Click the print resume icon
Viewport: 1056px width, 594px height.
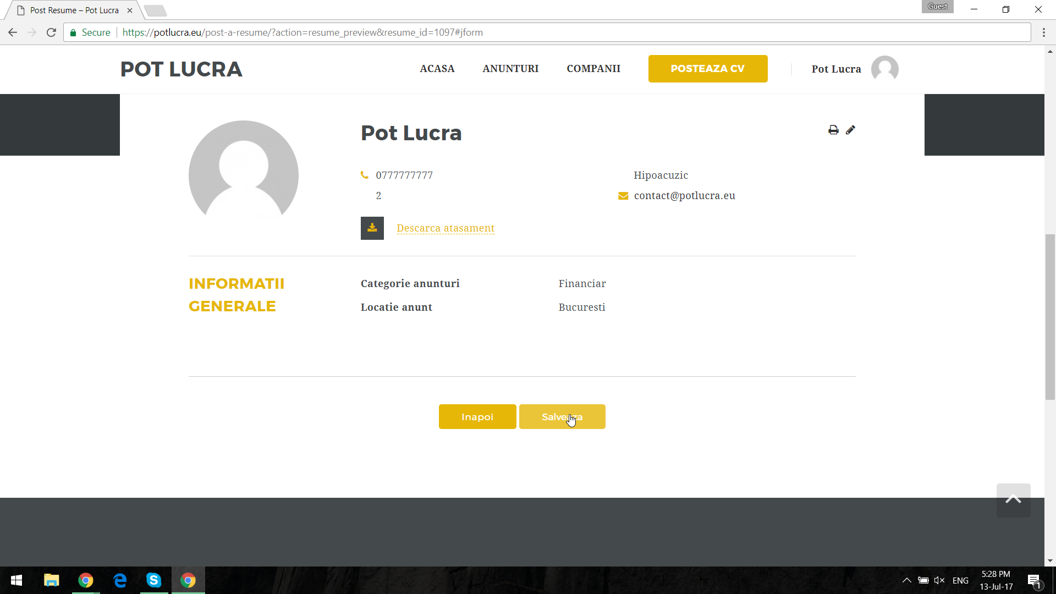833,130
